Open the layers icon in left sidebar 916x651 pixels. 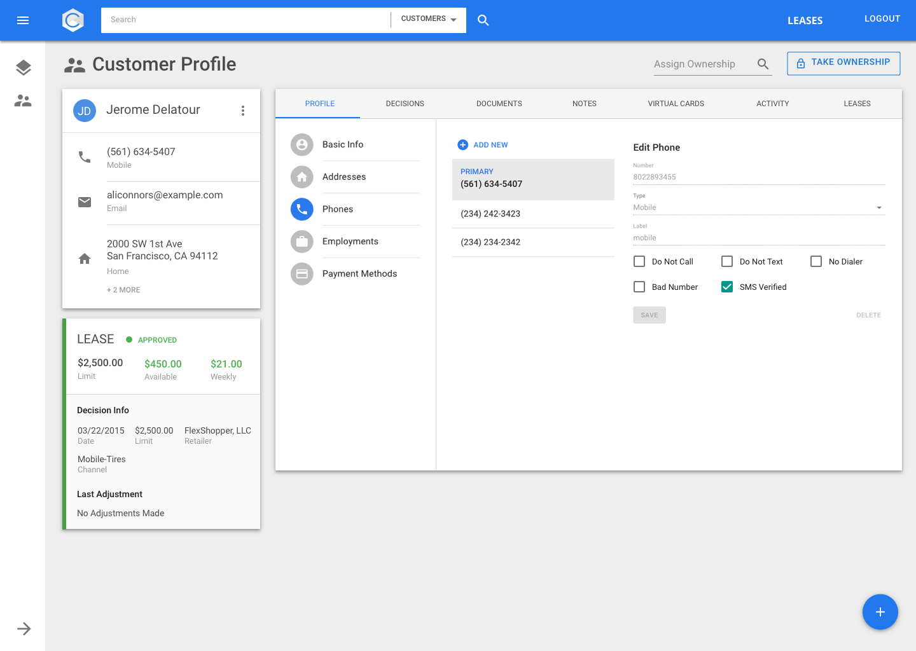(23, 67)
